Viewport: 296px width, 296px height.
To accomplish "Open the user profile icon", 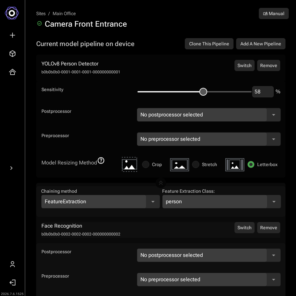I will click(12, 264).
